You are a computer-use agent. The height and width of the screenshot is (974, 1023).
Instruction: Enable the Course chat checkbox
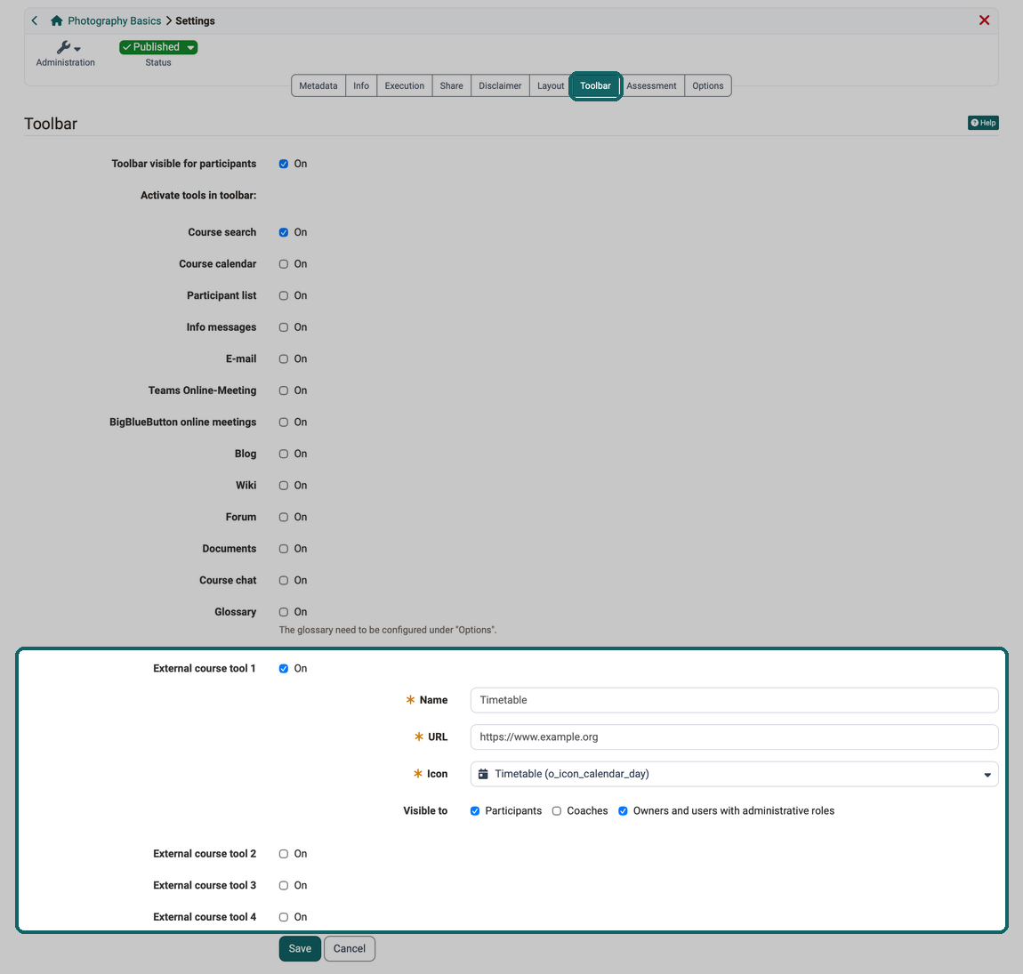284,581
